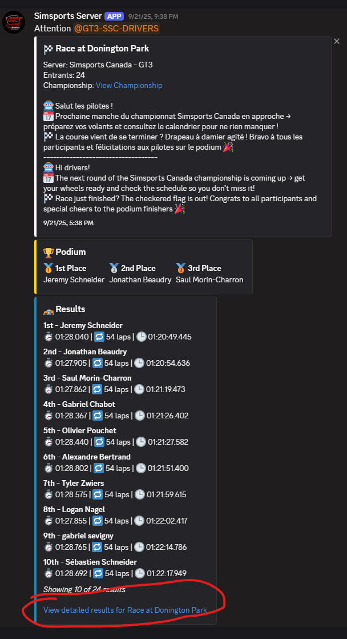Click the trophy icon beside Podium
This screenshot has width=347, height=639.
tap(49, 252)
